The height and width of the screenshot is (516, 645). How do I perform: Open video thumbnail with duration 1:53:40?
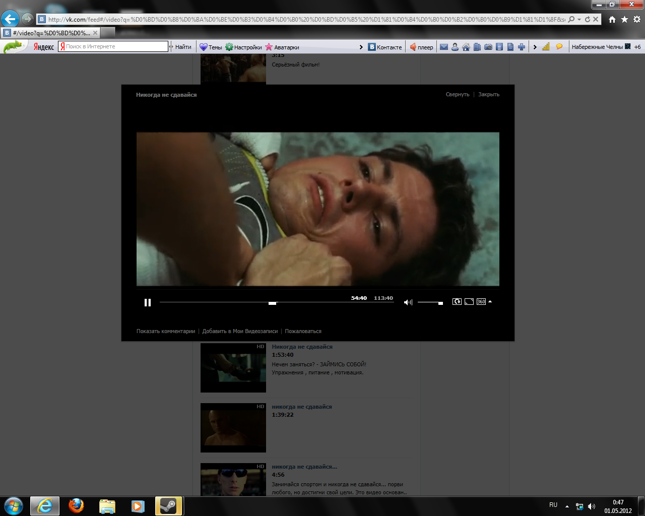pos(233,368)
